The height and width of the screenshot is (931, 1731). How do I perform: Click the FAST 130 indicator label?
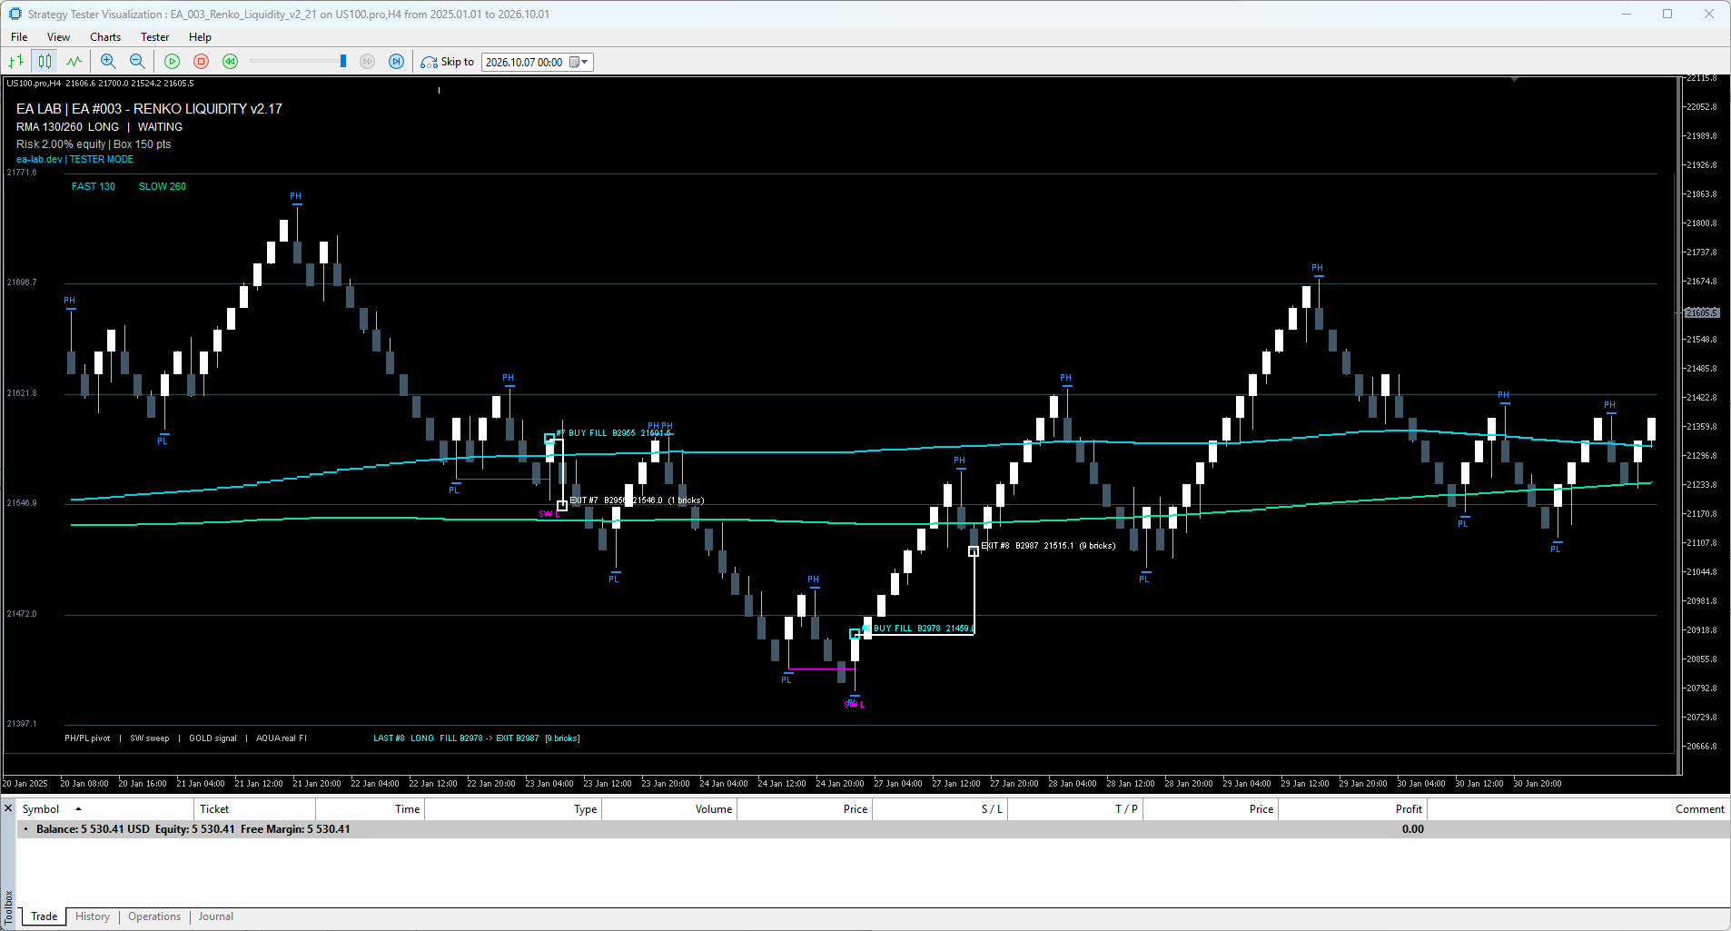[94, 186]
